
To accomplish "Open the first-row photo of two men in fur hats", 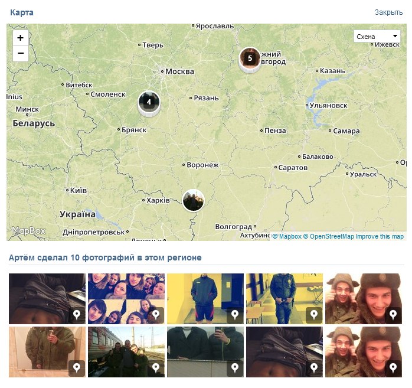I will click(364, 299).
